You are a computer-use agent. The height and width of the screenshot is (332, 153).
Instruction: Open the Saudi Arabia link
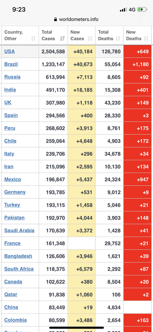19,230
